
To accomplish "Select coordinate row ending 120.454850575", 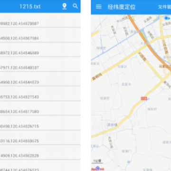I will [40, 137].
